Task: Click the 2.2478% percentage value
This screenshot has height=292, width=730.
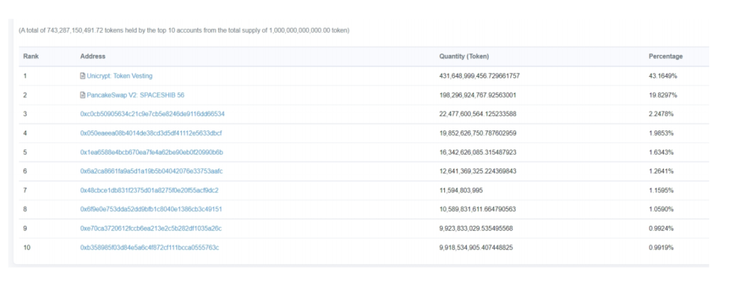Action: coord(661,114)
